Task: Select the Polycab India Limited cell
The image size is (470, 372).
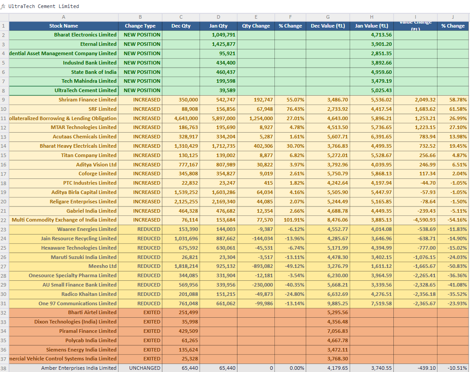Action: pyautogui.click(x=64, y=340)
